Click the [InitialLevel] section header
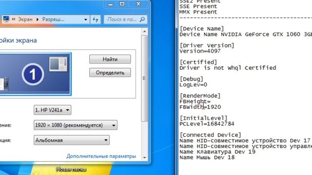The width and height of the screenshot is (312, 175). pos(203,118)
